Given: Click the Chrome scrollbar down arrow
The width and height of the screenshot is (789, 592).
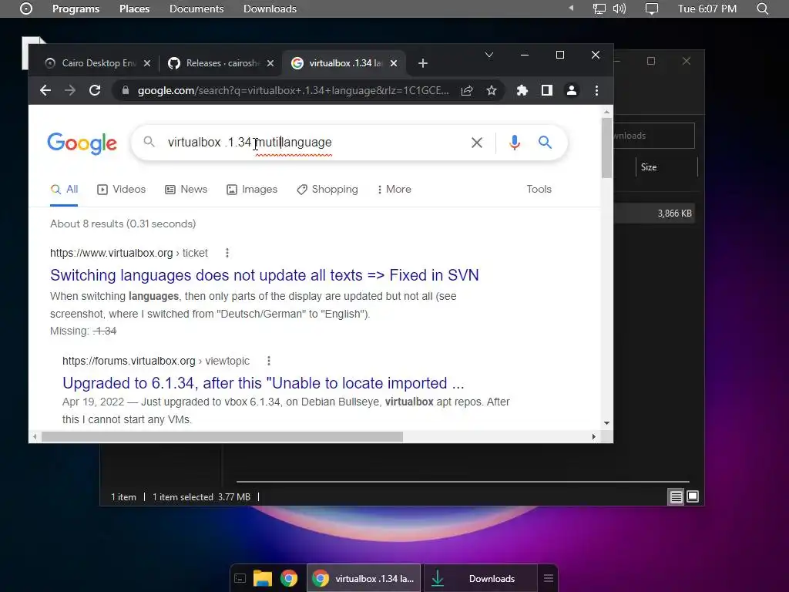Looking at the screenshot, I should 606,423.
